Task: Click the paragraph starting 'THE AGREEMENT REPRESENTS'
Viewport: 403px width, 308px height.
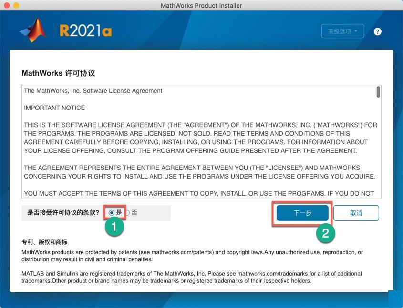Action: pyautogui.click(x=200, y=172)
